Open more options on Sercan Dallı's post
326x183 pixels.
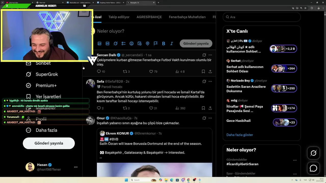click(210, 55)
